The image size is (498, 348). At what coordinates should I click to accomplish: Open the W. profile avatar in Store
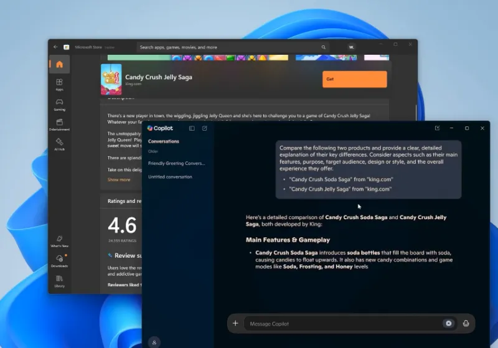[x=352, y=47]
